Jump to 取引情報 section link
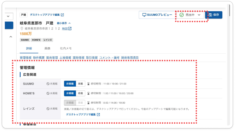The height and width of the screenshot is (131, 235). coord(92,58)
